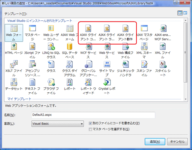Screen dimensions: 192x150
Task: Choose the SQL データベース template
Action: click(70, 51)
